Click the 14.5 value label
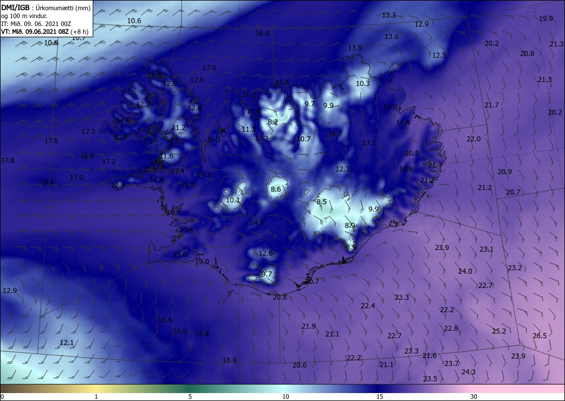The width and height of the screenshot is (565, 401). coord(188,184)
